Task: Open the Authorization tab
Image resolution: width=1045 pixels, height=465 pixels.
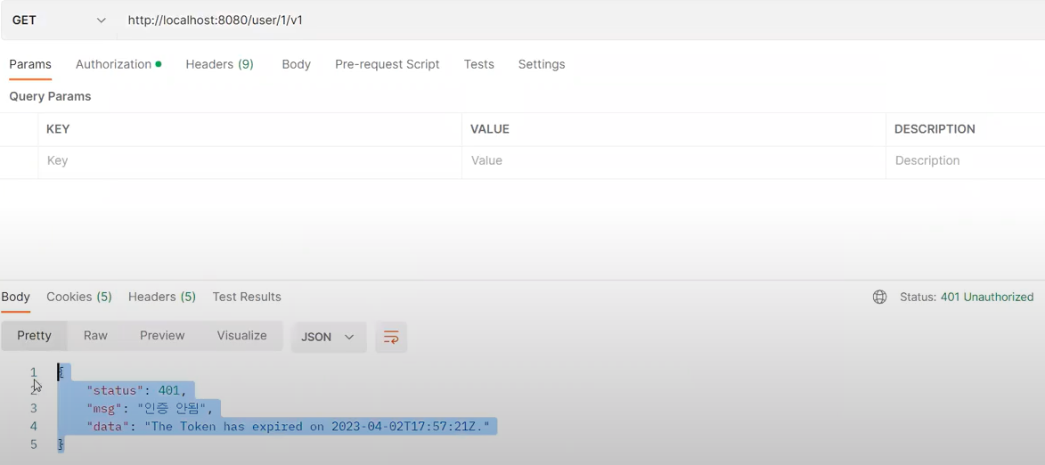Action: (118, 65)
